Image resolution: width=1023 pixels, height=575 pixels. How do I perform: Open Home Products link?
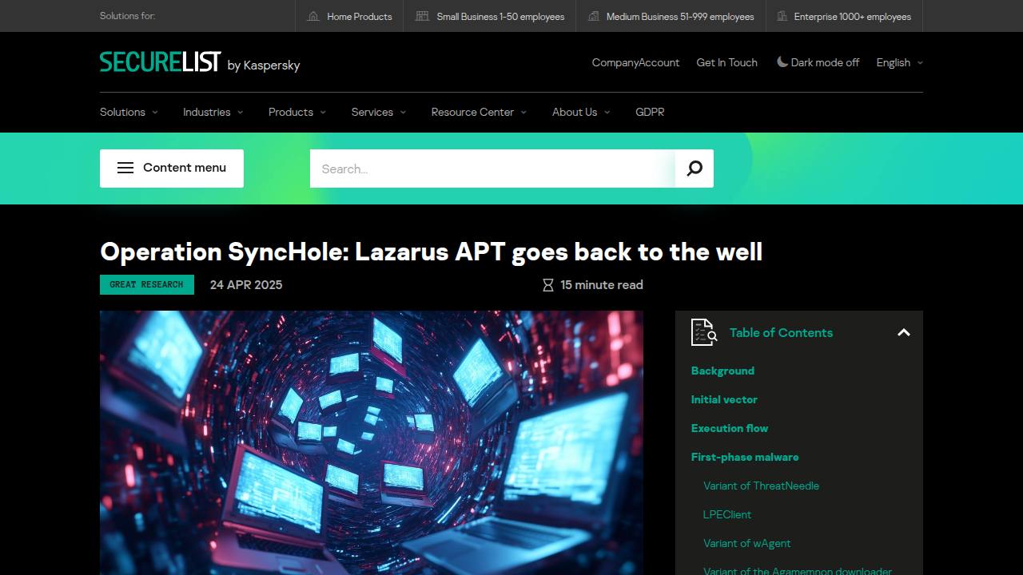pos(349,16)
